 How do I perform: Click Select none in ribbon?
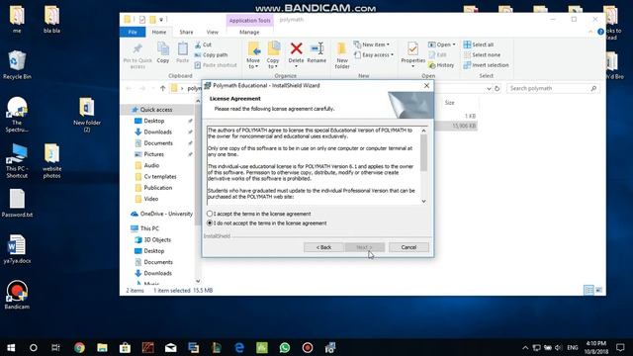[482, 54]
